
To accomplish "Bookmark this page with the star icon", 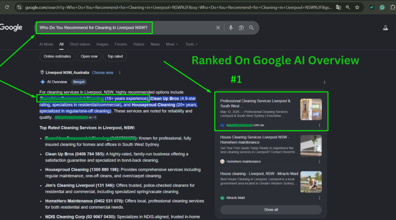I will click(357, 7).
